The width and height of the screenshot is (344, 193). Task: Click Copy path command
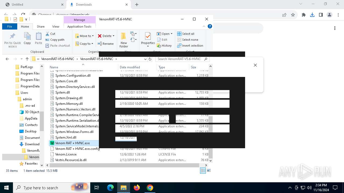pos(55,40)
